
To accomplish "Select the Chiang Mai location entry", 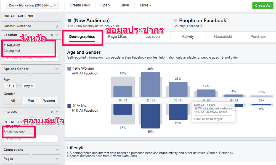I will 12,51.
